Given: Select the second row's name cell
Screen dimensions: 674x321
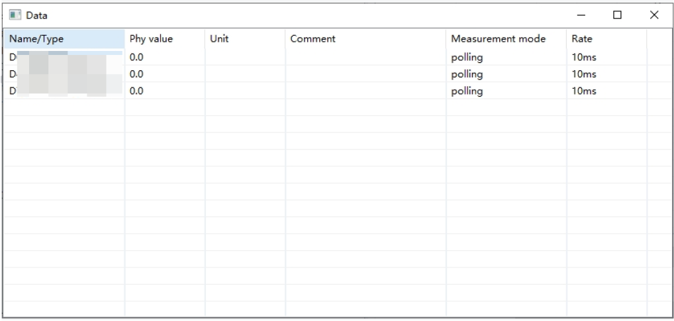Looking at the screenshot, I should pyautogui.click(x=64, y=74).
